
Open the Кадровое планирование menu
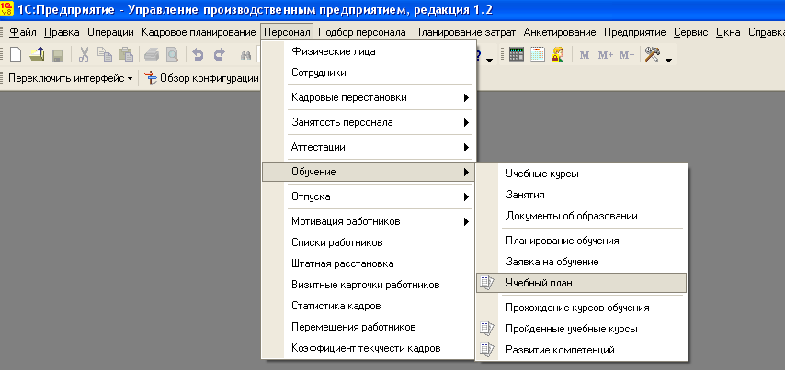coord(199,32)
